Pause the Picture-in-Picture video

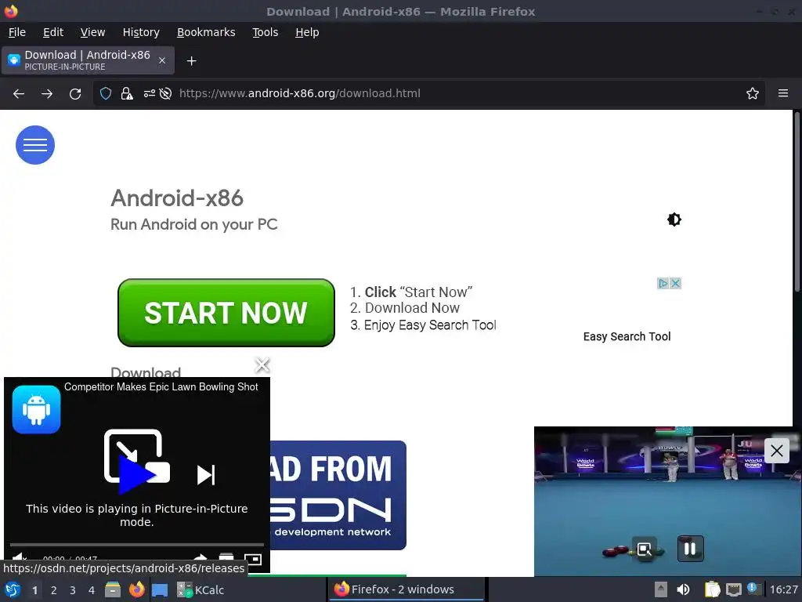pos(690,549)
